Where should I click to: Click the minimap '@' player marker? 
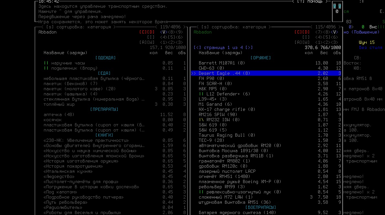337,11
